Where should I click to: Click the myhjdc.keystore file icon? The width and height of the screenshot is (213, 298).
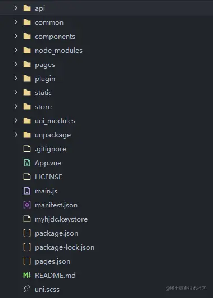27,219
